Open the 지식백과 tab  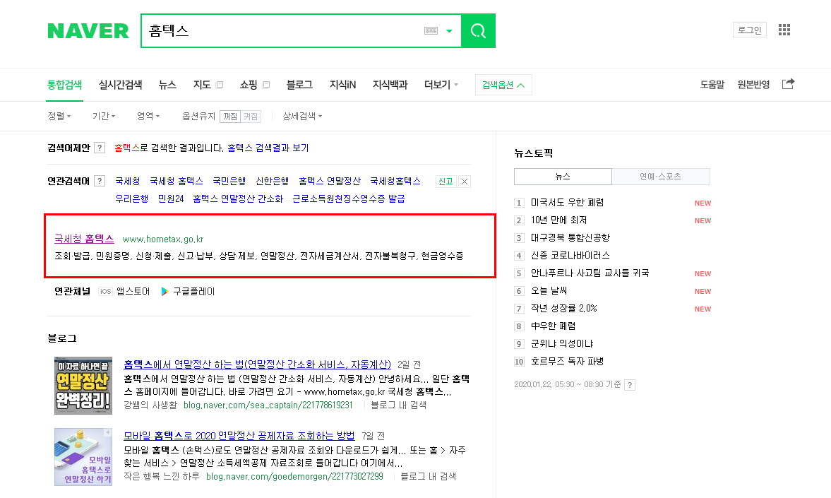pos(390,84)
